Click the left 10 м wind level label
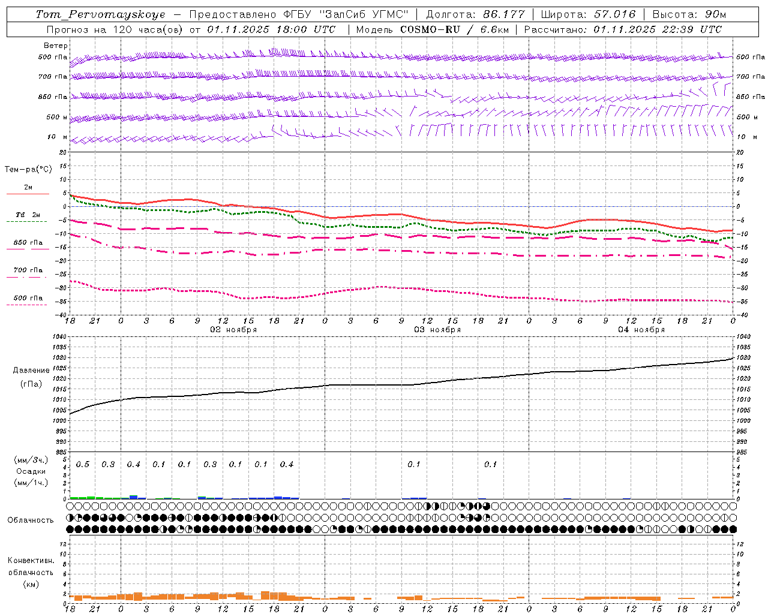The width and height of the screenshot is (768, 614). pyautogui.click(x=58, y=137)
